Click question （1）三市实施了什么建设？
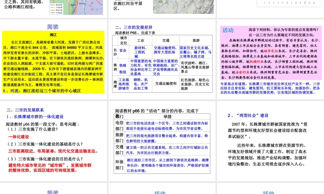 coord(32,129)
